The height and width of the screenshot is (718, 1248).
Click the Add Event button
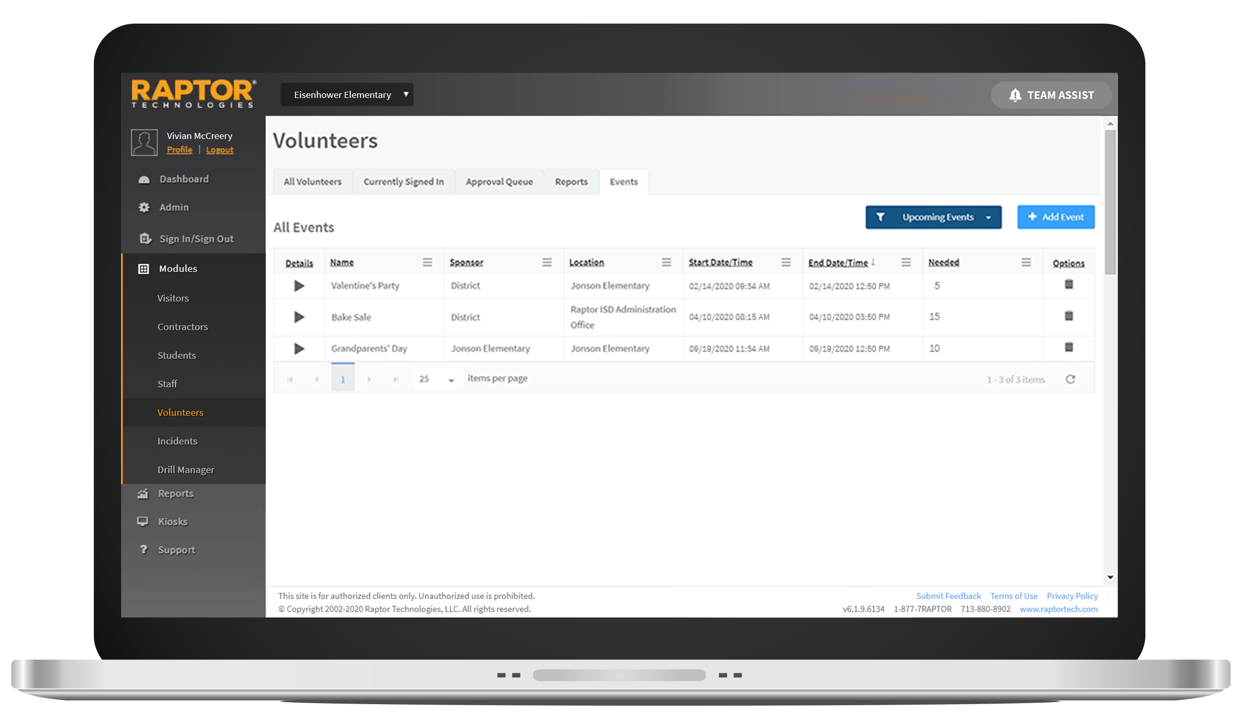pos(1055,217)
